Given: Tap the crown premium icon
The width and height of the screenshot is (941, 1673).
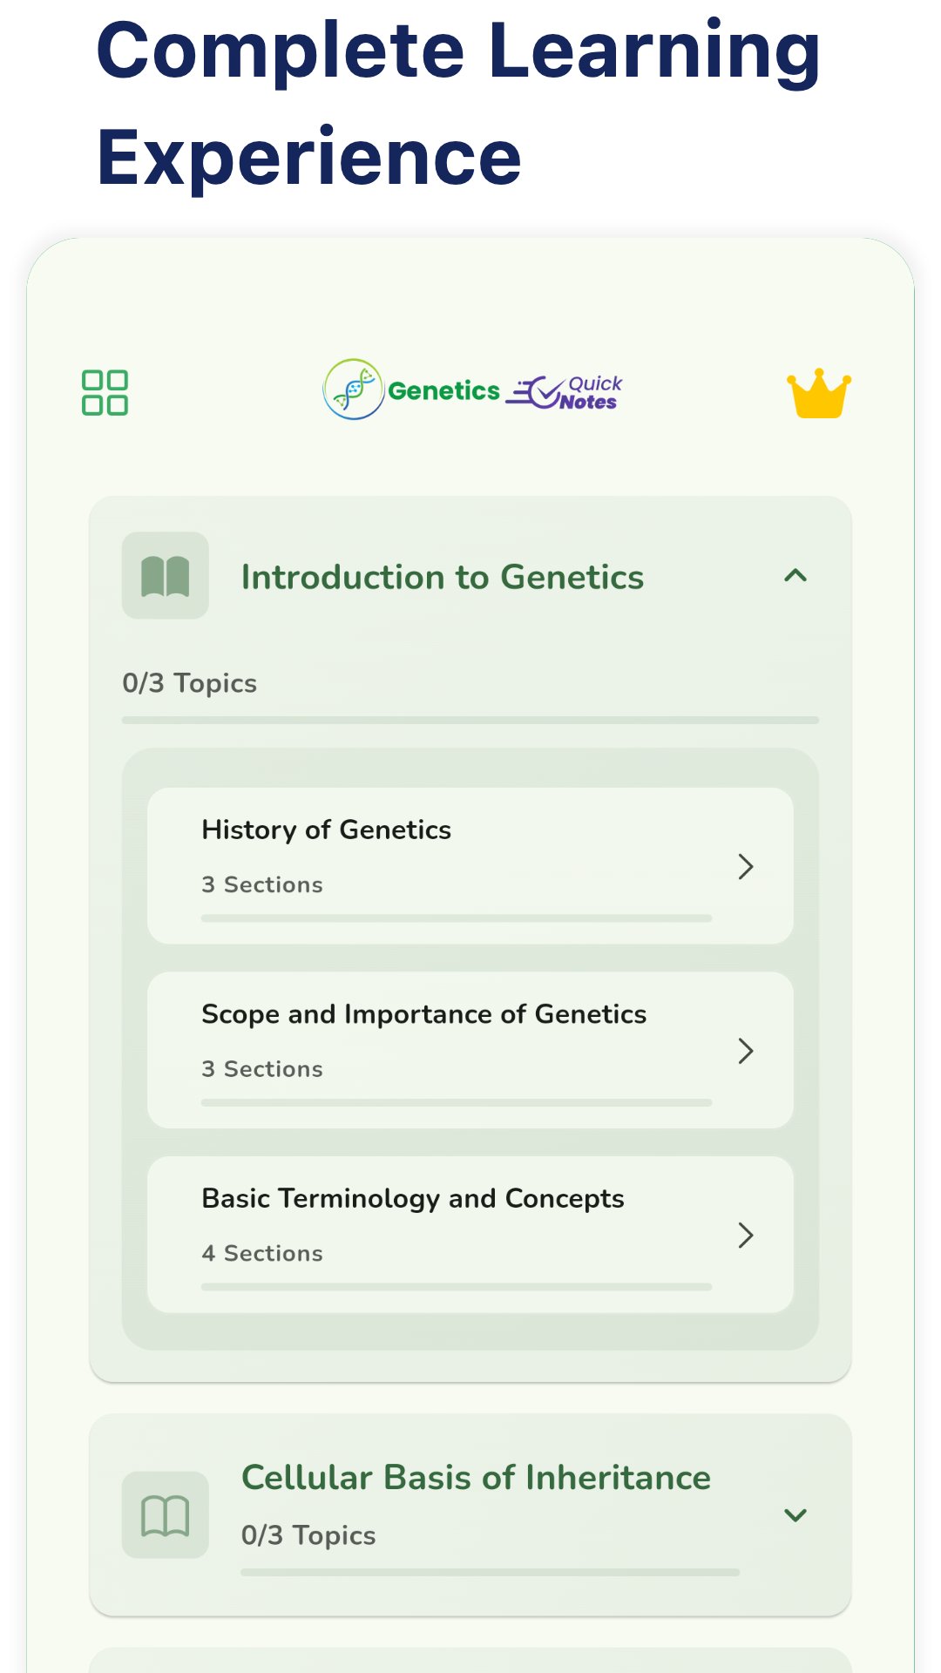Looking at the screenshot, I should tap(819, 394).
